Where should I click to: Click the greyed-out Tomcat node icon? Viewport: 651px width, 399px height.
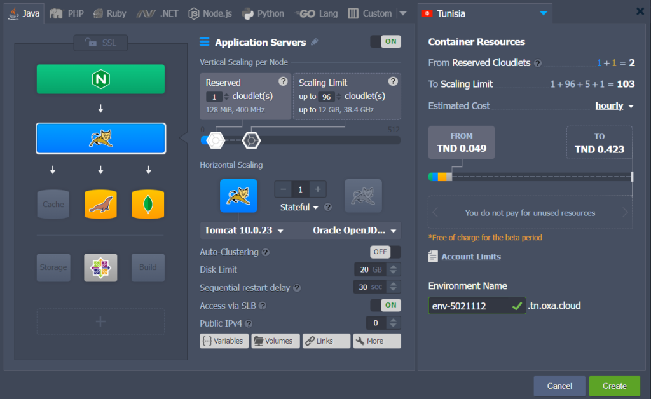tap(363, 196)
